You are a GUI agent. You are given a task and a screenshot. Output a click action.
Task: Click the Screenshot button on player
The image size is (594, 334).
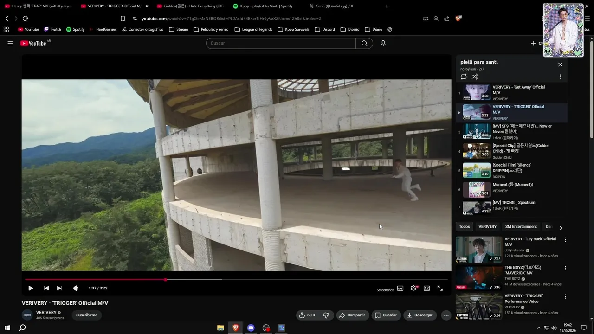click(385, 290)
